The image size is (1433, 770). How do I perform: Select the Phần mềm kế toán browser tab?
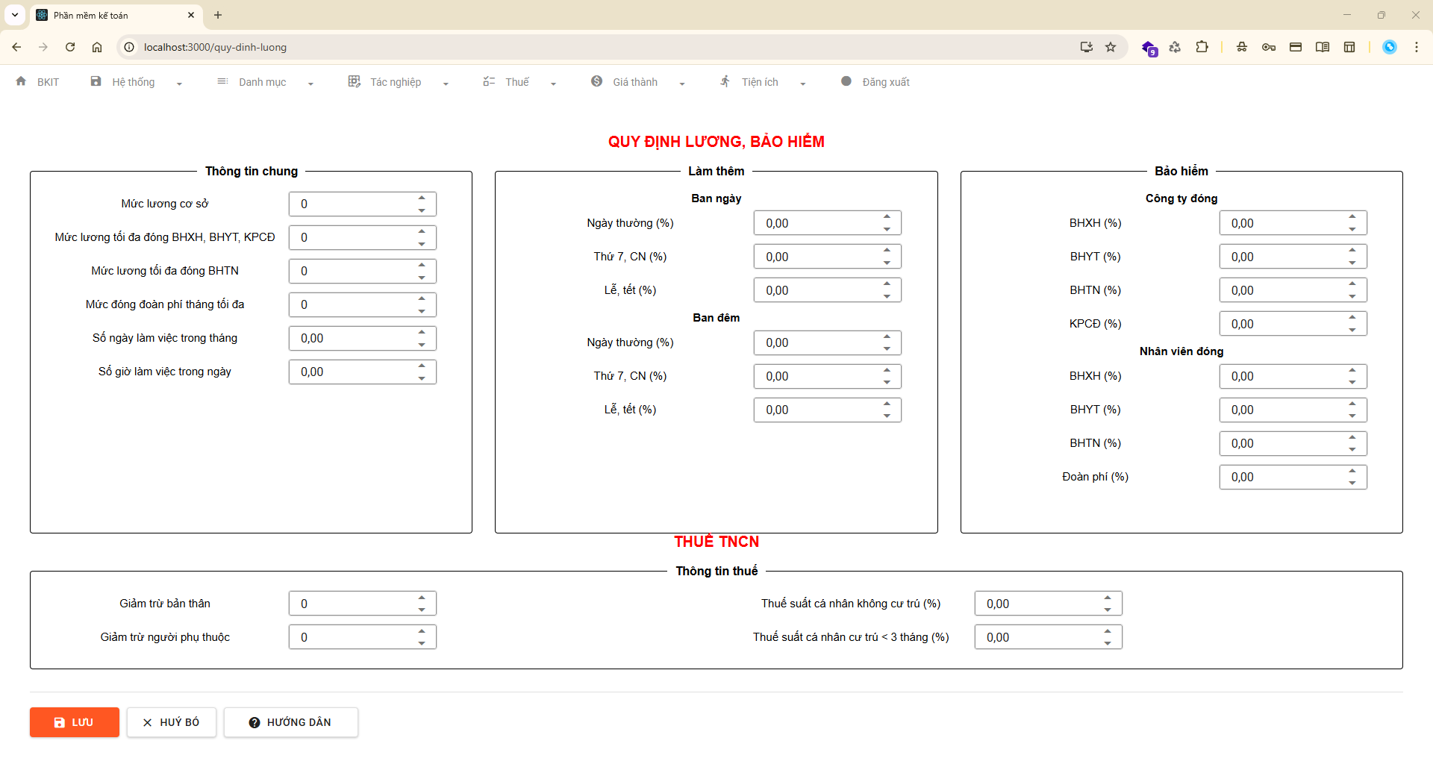(x=116, y=15)
